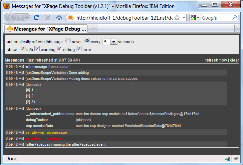Image resolution: width=243 pixels, height=165 pixels.
Task: Open a new tab with plus button
Action: click(x=93, y=29)
